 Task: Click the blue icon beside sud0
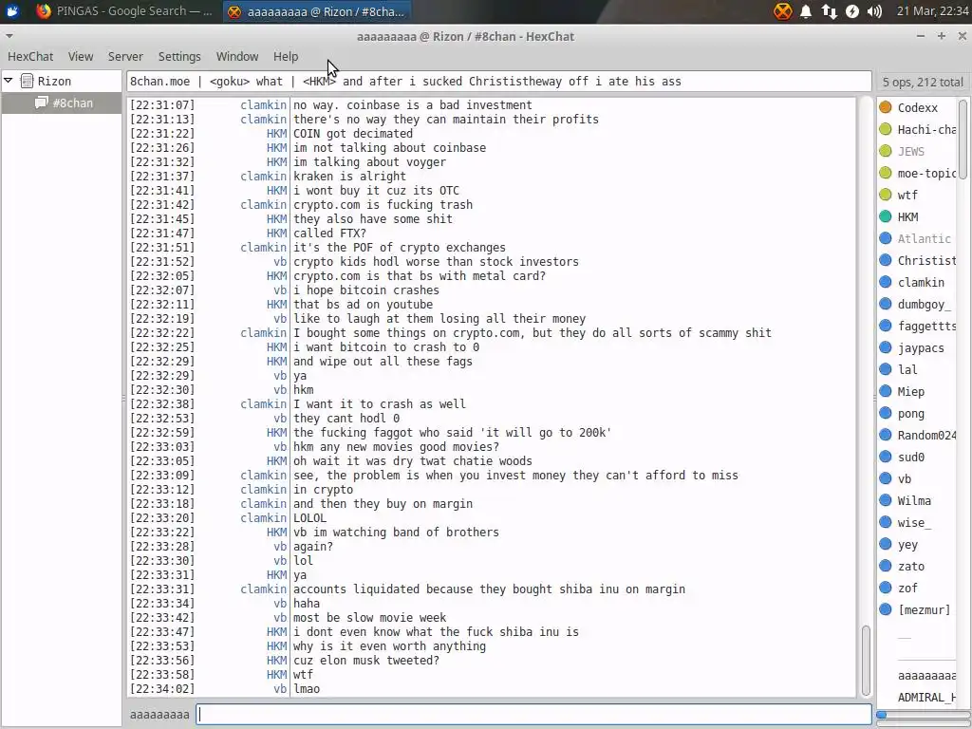886,457
